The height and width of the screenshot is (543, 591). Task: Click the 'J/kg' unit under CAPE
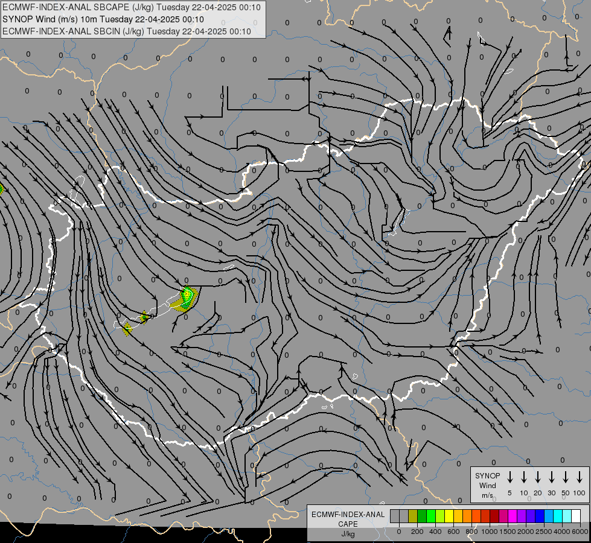348,534
